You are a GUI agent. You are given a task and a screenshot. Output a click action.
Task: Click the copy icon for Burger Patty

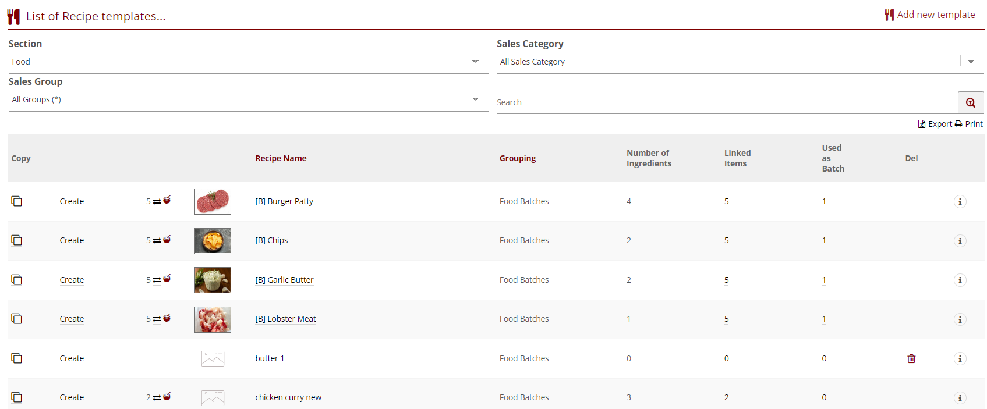(x=17, y=201)
